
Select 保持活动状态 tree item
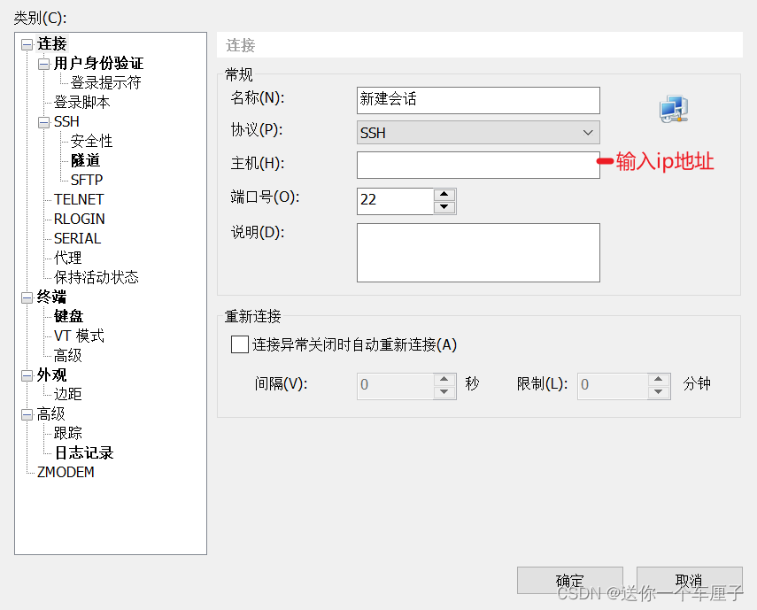click(97, 277)
